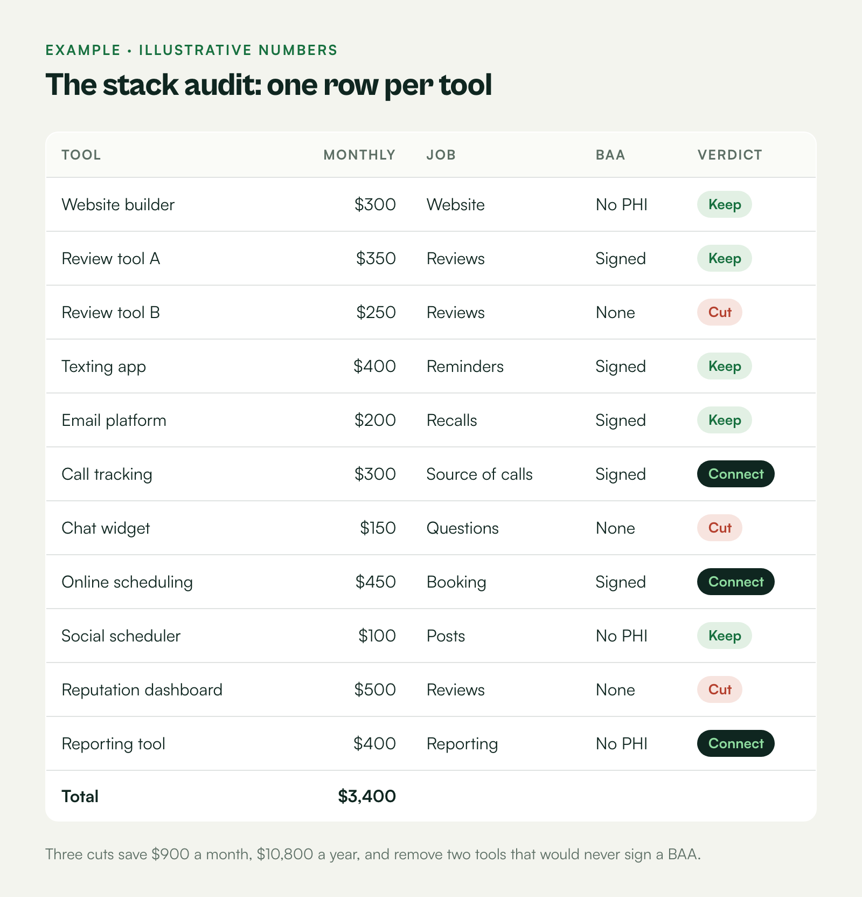
Task: Click the $150 monthly cost value
Action: [x=378, y=528]
